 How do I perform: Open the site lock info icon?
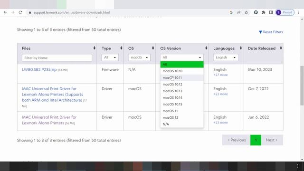pyautogui.click(x=29, y=12)
